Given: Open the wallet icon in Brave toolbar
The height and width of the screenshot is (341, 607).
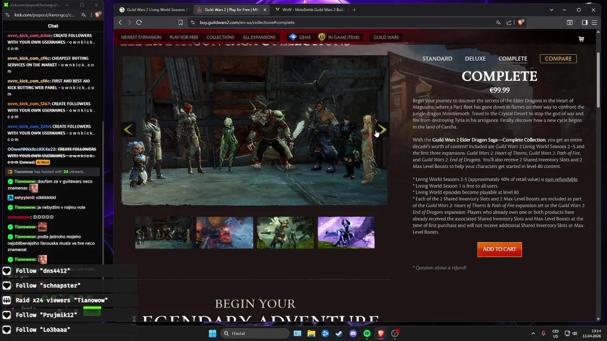Looking at the screenshot, I should [x=570, y=22].
